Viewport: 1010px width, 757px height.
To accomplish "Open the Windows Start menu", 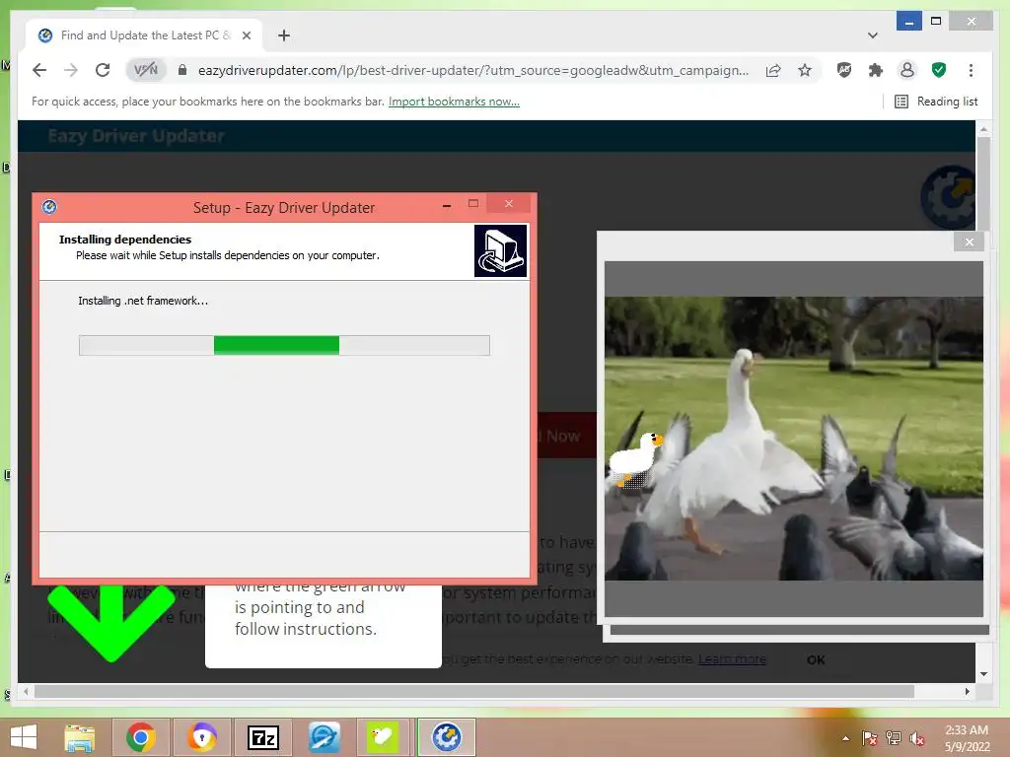I will [24, 737].
